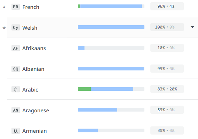Image resolution: width=198 pixels, height=139 pixels.
Task: Click the Arabic script letter badge
Action: (x=16, y=89)
